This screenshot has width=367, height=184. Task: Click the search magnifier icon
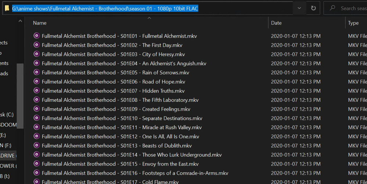point(332,8)
